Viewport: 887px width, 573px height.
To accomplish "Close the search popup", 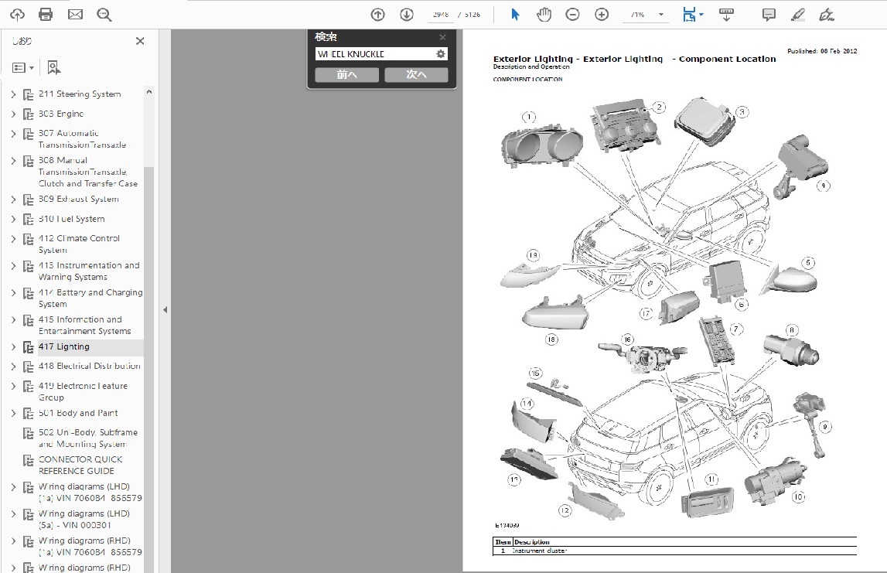I will point(442,37).
